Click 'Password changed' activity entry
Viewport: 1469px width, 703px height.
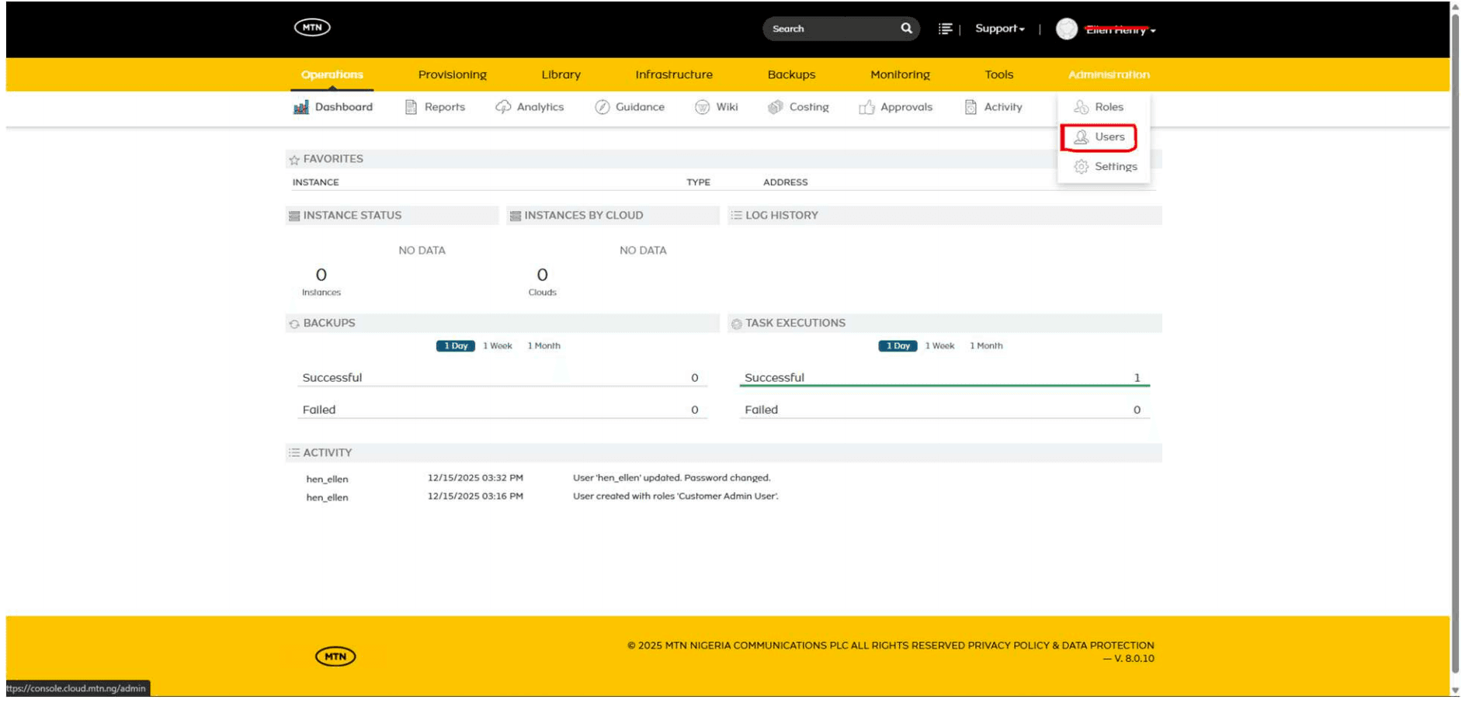click(x=672, y=478)
